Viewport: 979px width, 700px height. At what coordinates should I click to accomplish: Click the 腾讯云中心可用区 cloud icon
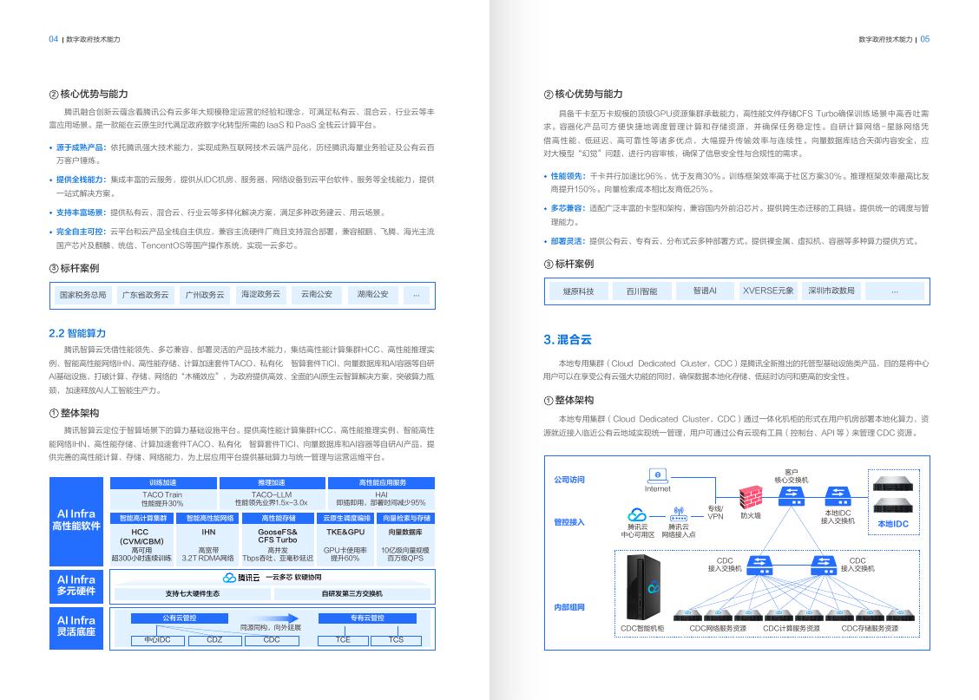coord(636,514)
